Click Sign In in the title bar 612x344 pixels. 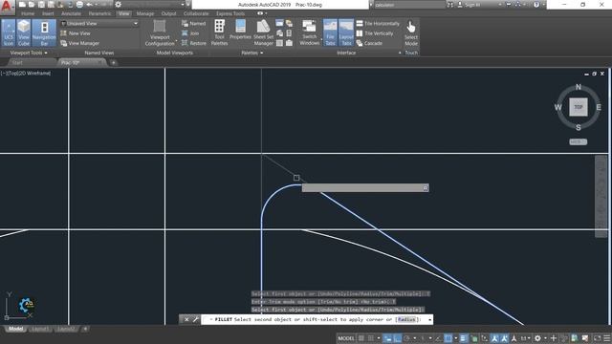click(x=469, y=5)
